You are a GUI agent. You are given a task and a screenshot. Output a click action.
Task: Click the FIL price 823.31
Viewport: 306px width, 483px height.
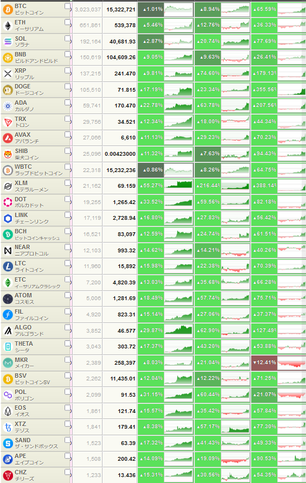[x=126, y=315]
